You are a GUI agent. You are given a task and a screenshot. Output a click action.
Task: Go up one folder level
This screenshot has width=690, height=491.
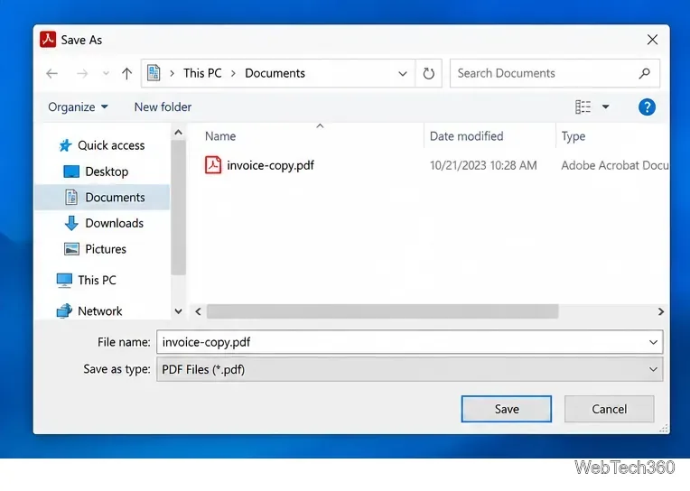tap(126, 73)
